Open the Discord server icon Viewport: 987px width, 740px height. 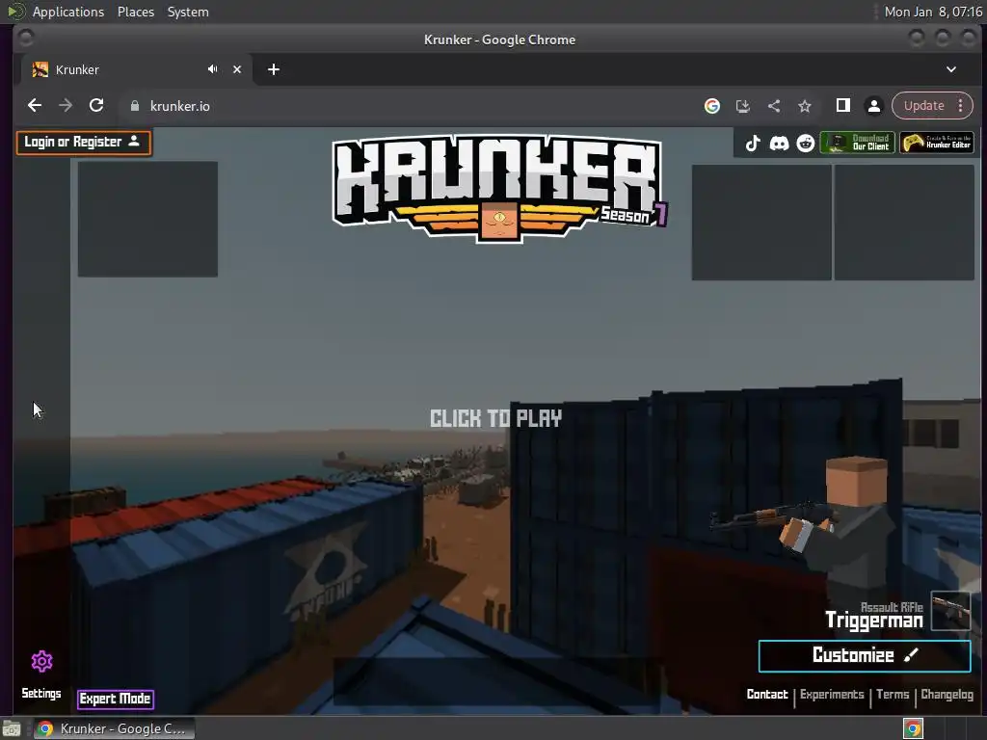click(x=779, y=144)
